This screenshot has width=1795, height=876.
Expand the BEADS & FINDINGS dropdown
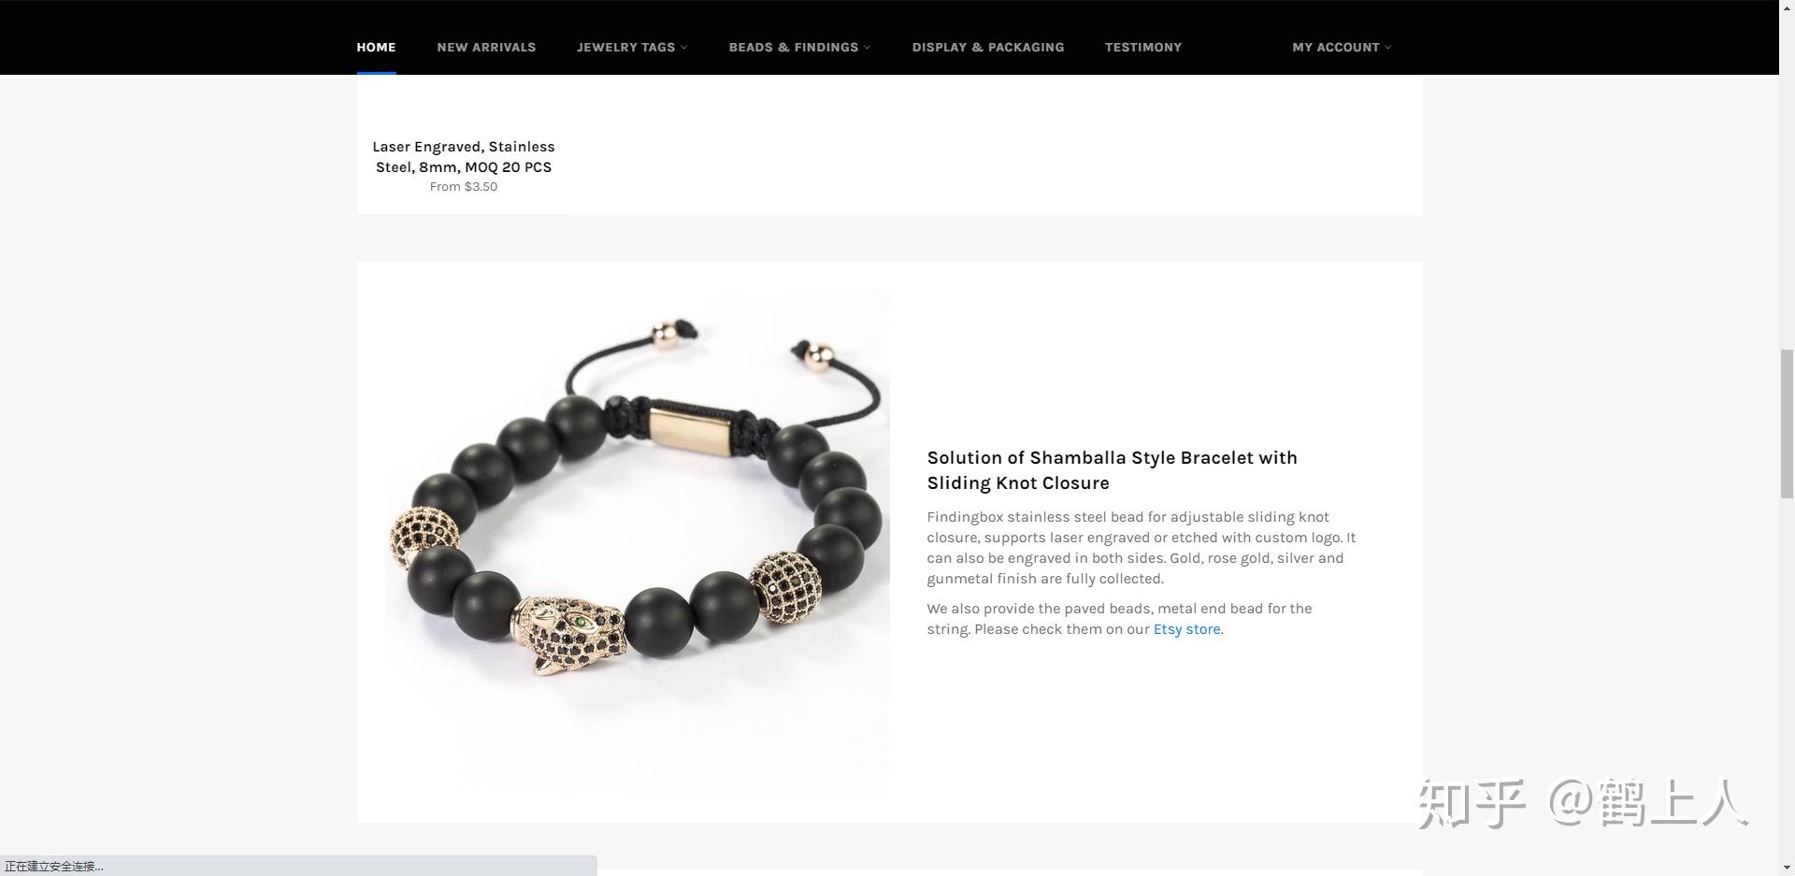pos(799,47)
